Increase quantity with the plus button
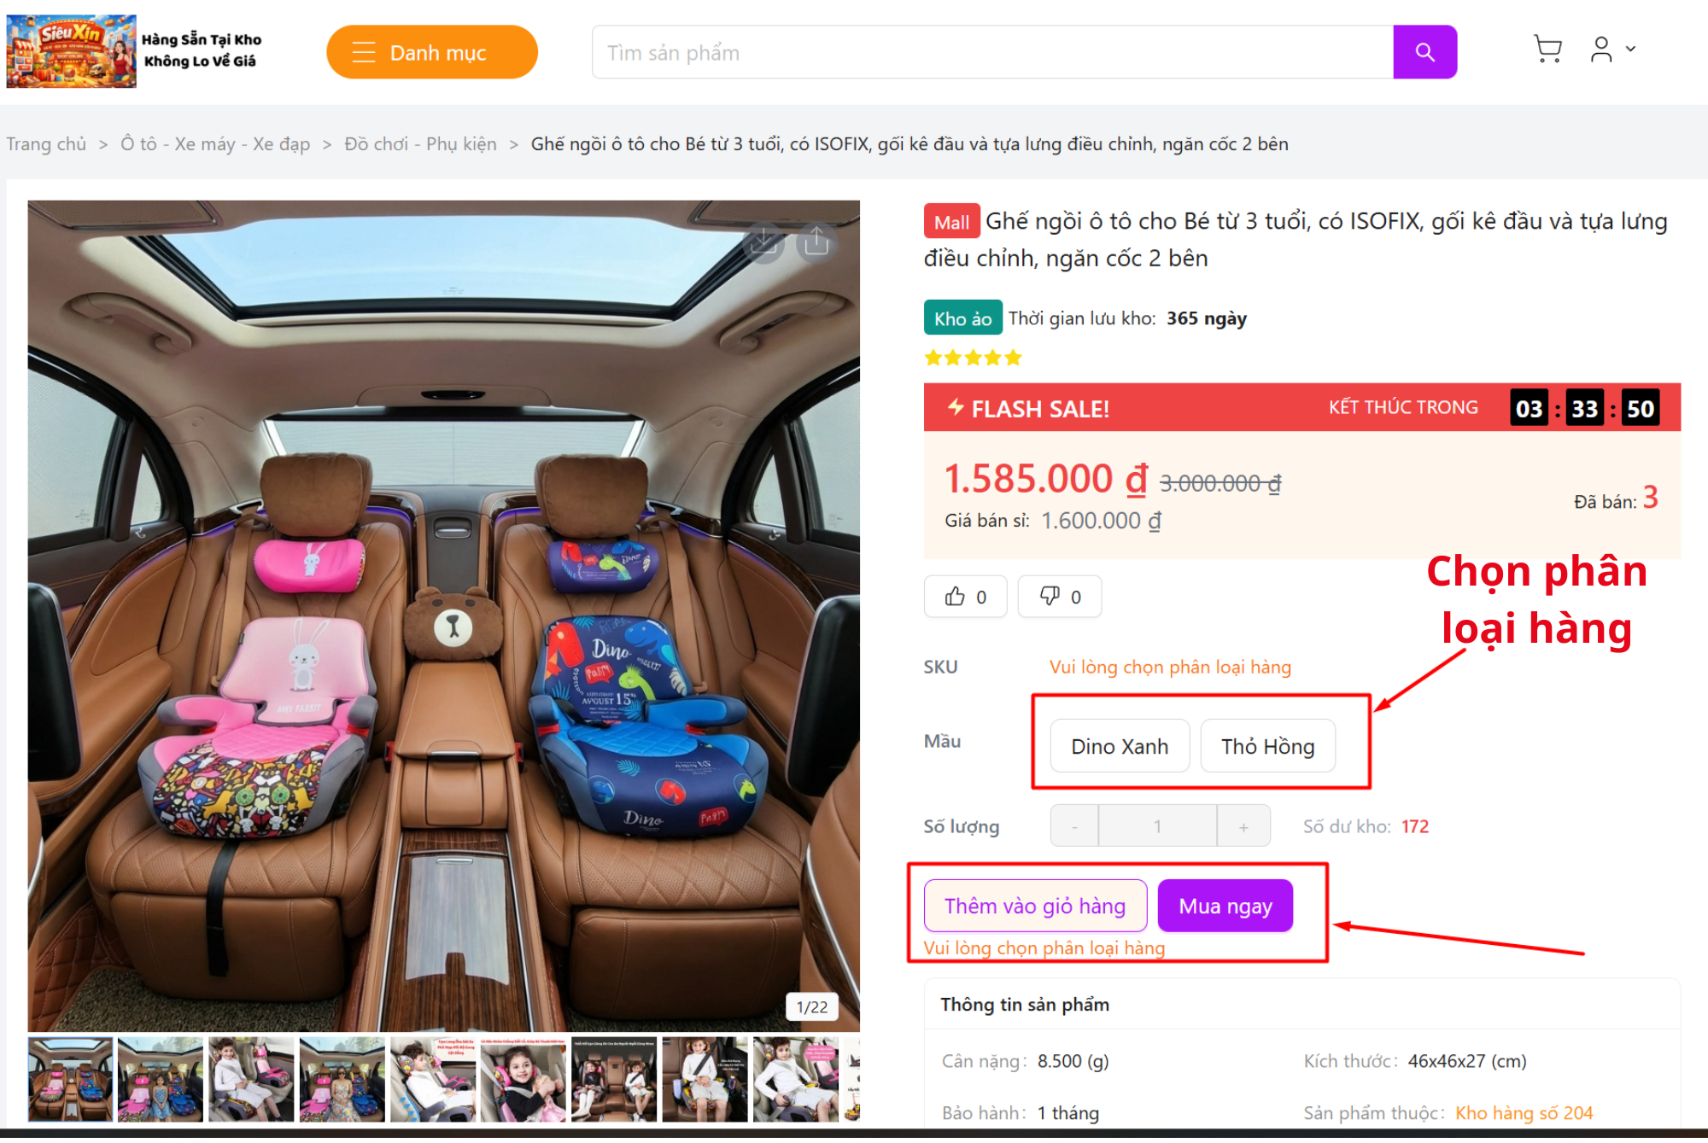Image resolution: width=1708 pixels, height=1143 pixels. (x=1243, y=826)
